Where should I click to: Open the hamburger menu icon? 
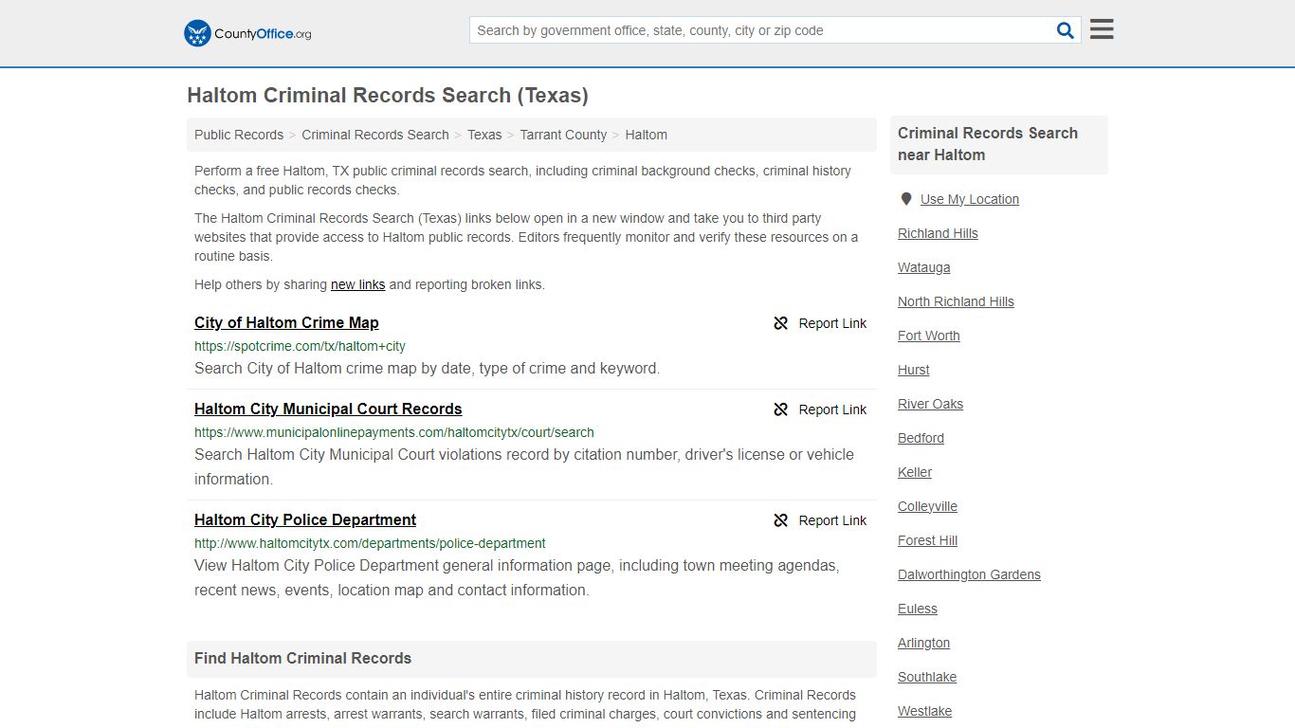coord(1102,29)
